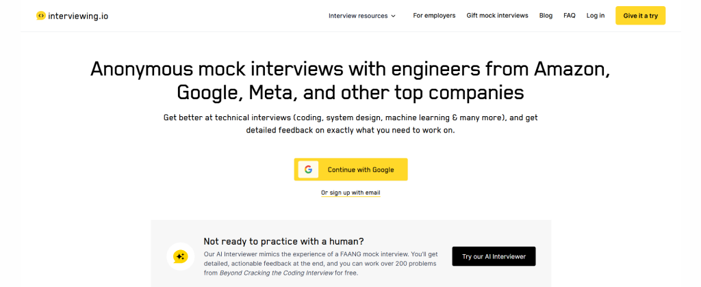Click the Google G icon
The height and width of the screenshot is (287, 701).
pos(308,169)
